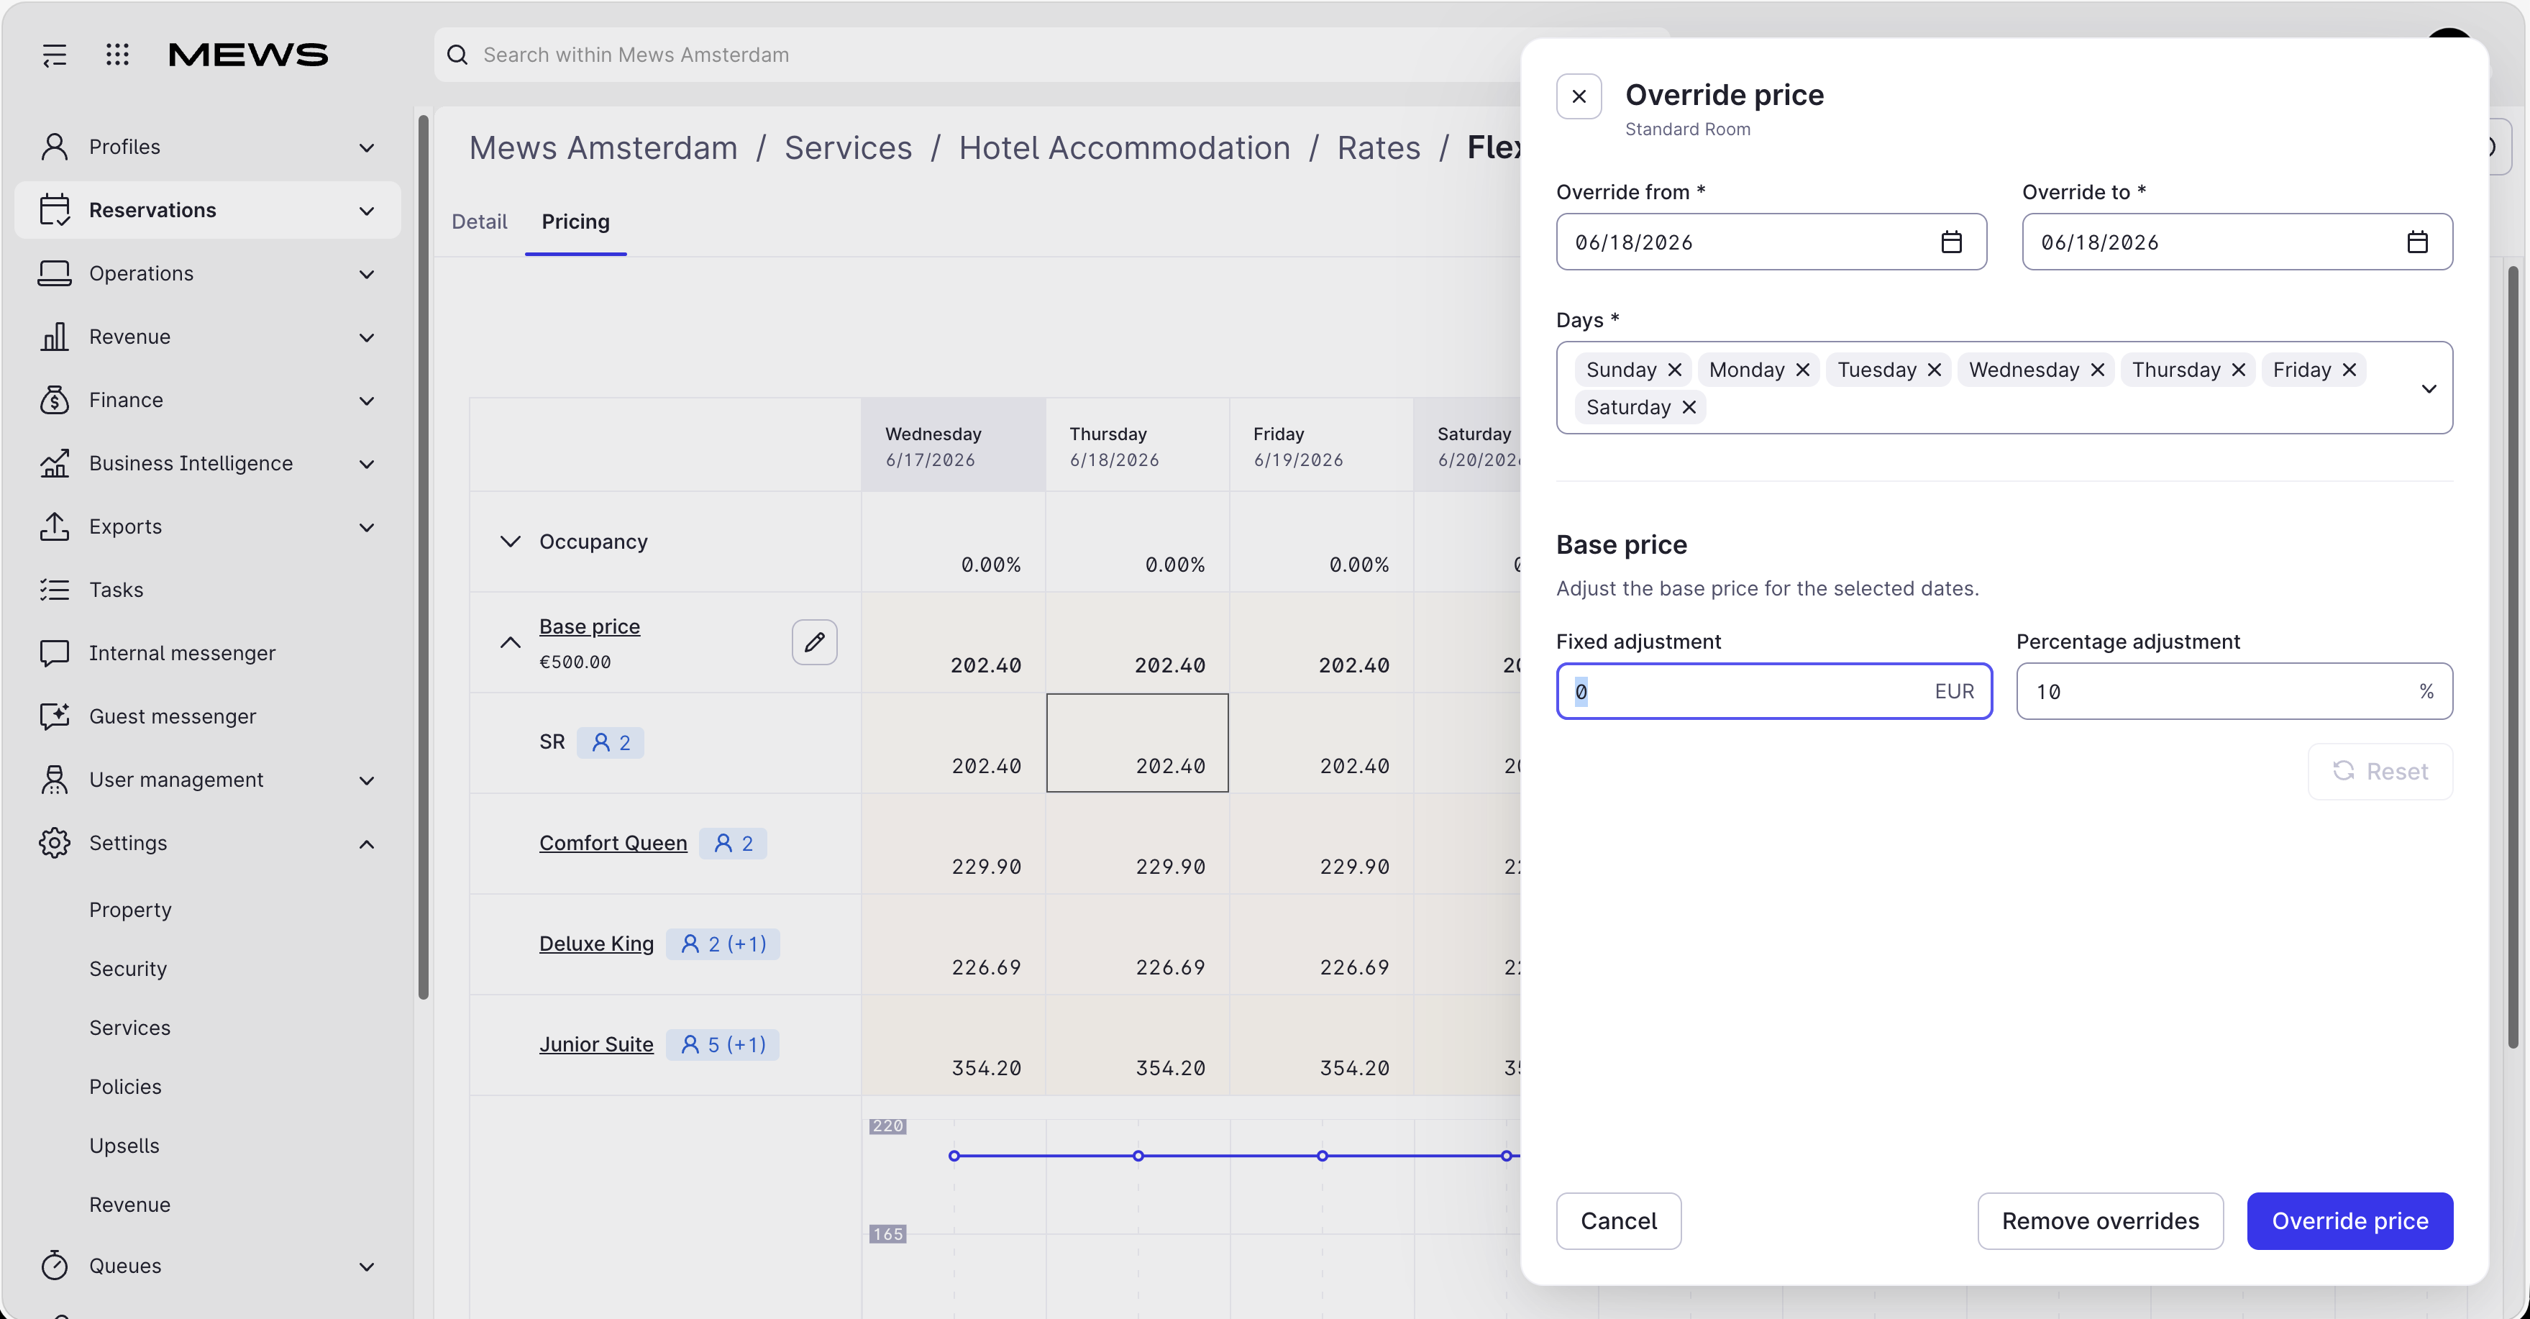The width and height of the screenshot is (2530, 1319).
Task: Remove the Wednesday day chip
Action: tap(2098, 369)
